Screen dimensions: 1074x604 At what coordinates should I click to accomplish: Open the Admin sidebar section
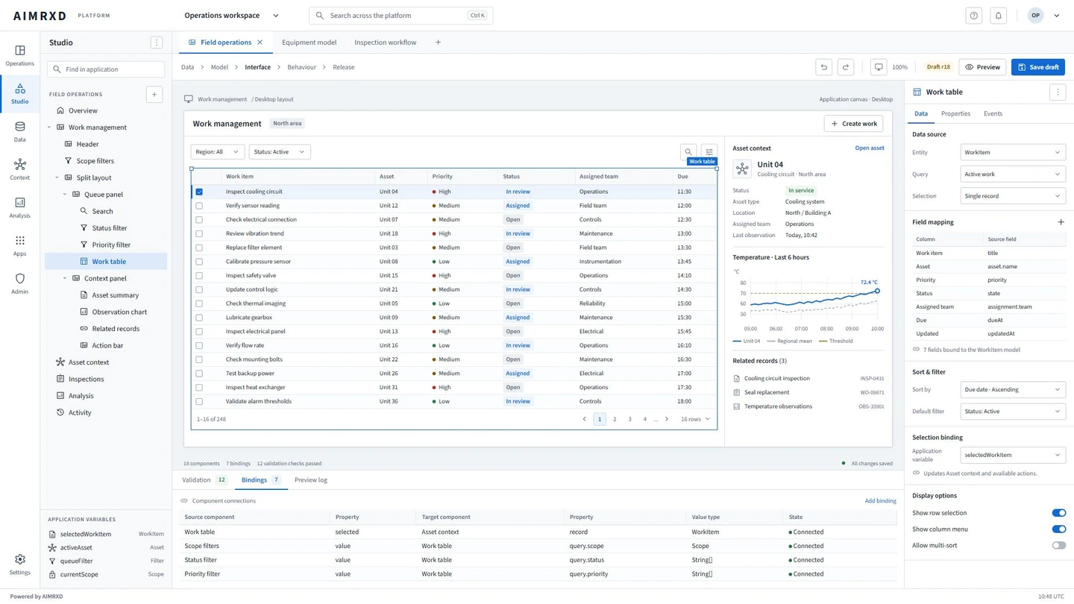point(19,284)
